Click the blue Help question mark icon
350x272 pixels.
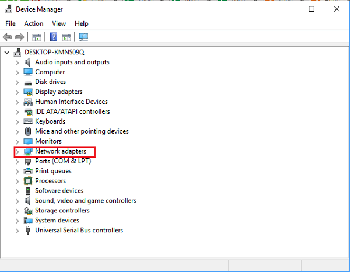(54, 37)
